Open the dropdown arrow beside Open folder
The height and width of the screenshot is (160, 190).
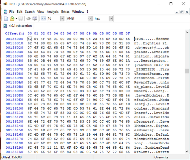(16, 18)
